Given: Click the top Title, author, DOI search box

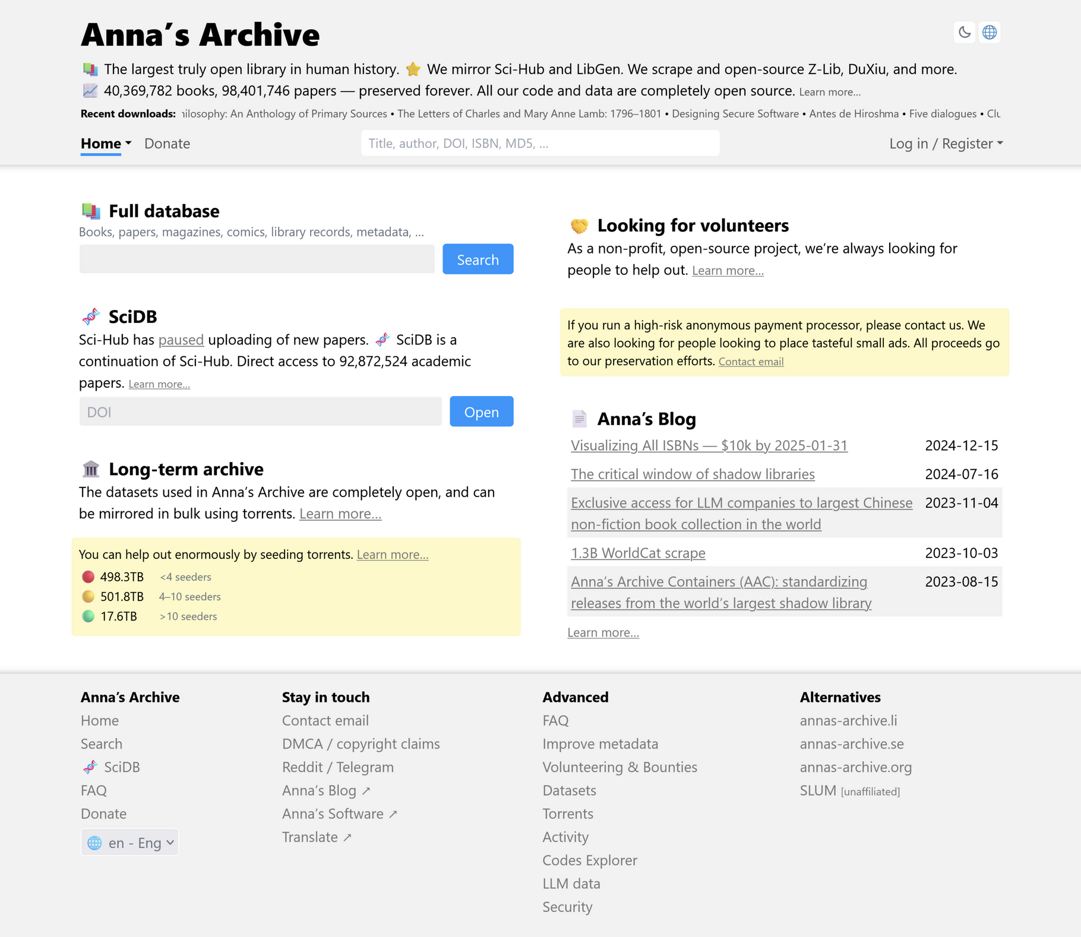Looking at the screenshot, I should click(540, 144).
